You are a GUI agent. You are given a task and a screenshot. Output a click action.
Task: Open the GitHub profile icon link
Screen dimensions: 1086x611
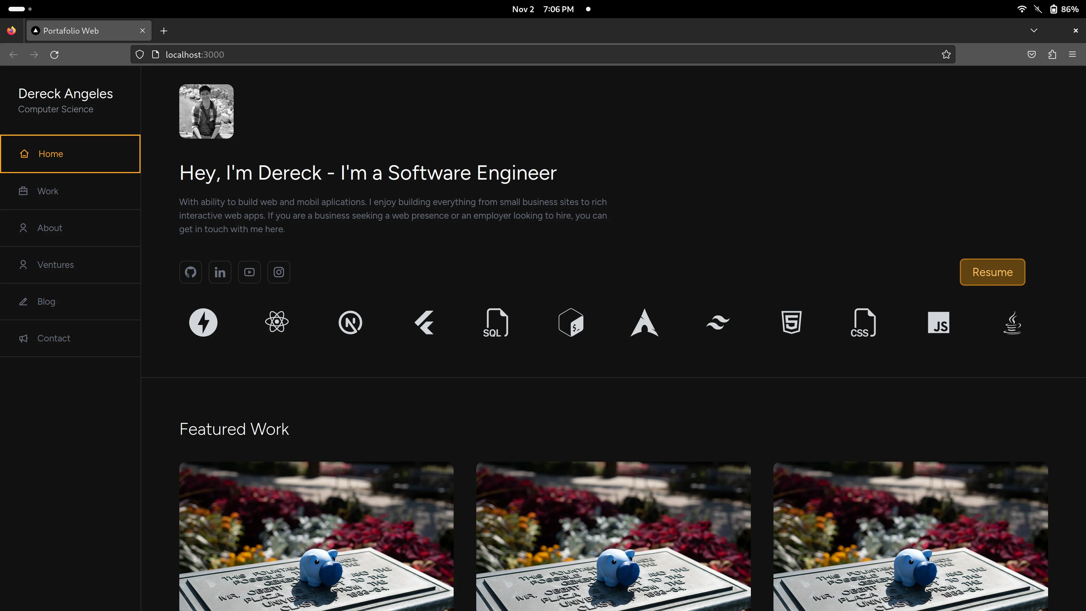pyautogui.click(x=191, y=272)
